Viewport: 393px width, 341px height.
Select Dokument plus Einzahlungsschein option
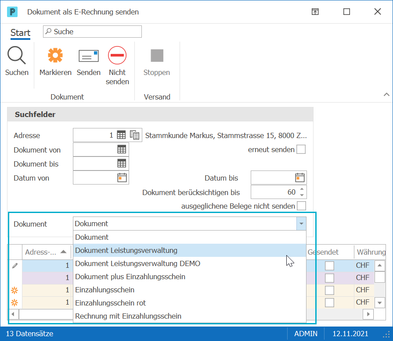pos(190,277)
